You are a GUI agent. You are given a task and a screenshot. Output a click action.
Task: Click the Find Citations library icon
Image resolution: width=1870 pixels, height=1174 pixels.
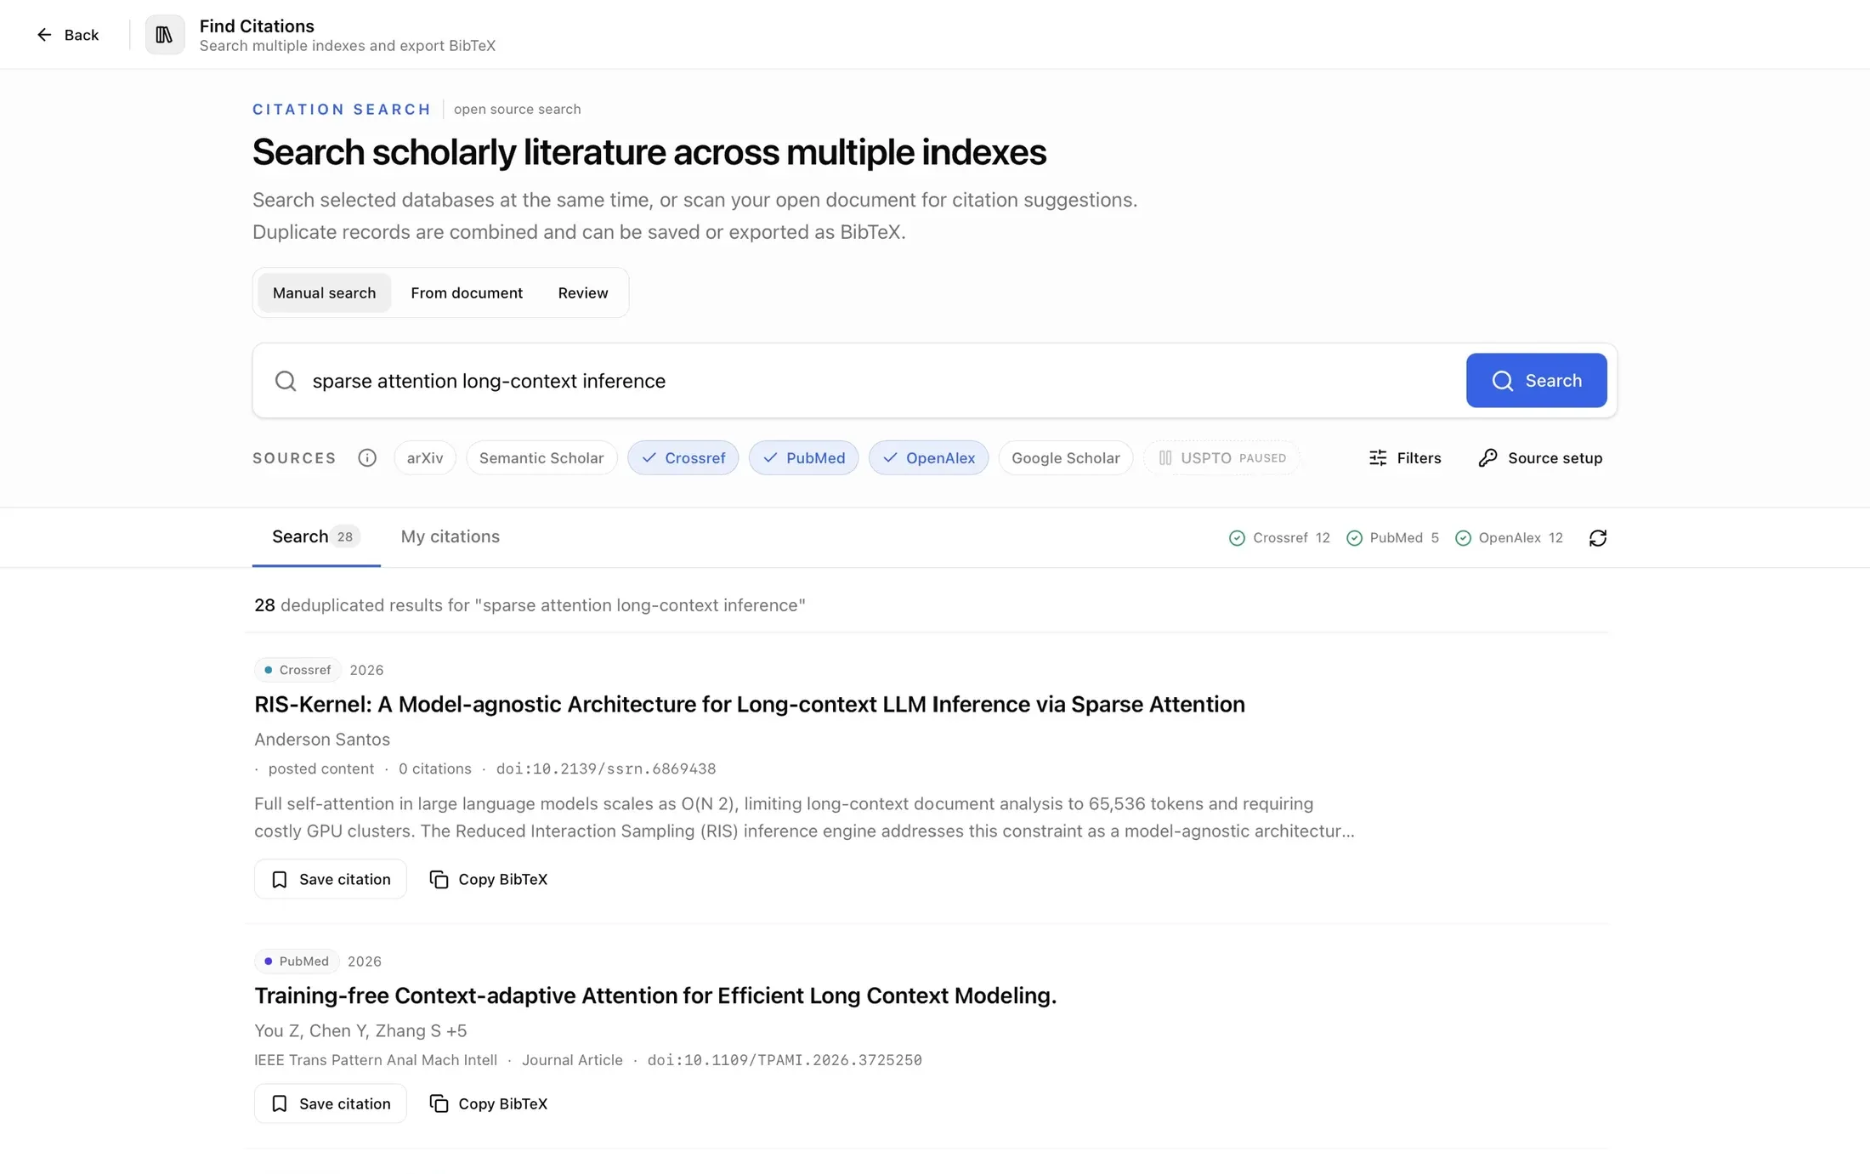coord(164,35)
